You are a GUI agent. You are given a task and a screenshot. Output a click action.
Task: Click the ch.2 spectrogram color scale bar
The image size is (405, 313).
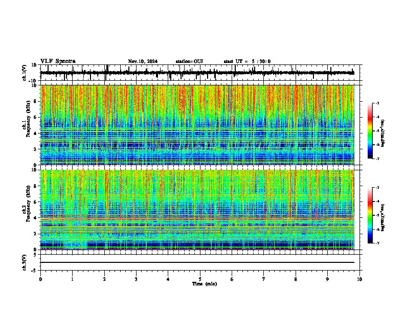pyautogui.click(x=370, y=215)
